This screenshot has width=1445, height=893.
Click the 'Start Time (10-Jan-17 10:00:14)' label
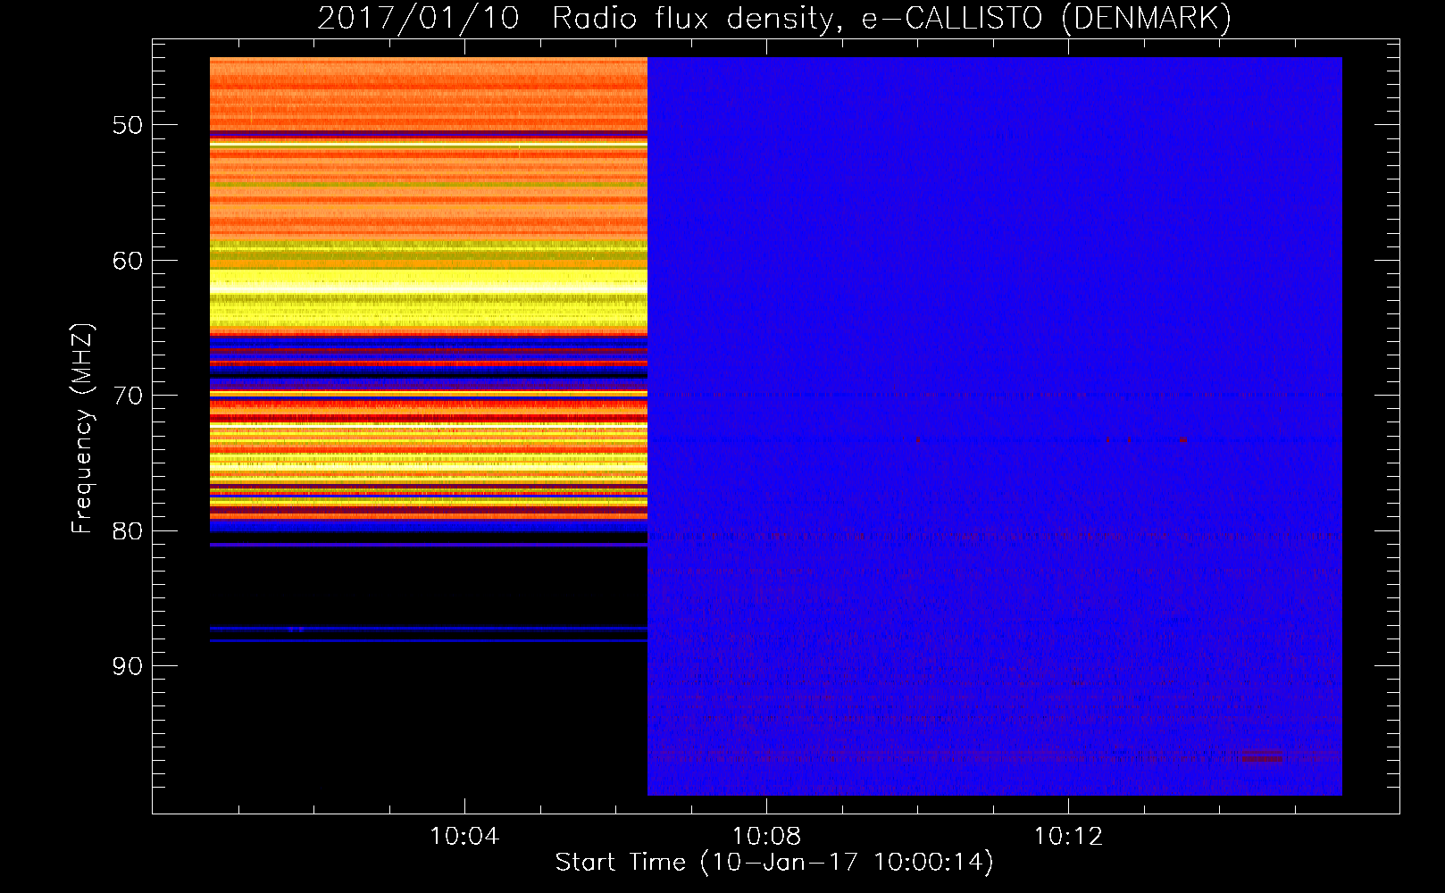click(x=774, y=862)
